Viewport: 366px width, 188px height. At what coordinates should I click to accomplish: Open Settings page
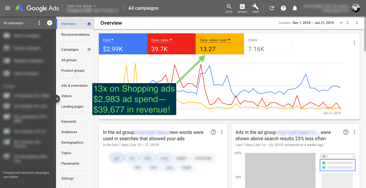(x=68, y=178)
